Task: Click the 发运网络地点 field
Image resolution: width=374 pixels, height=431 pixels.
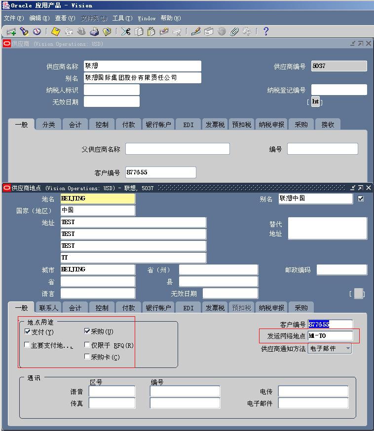Action: click(330, 335)
